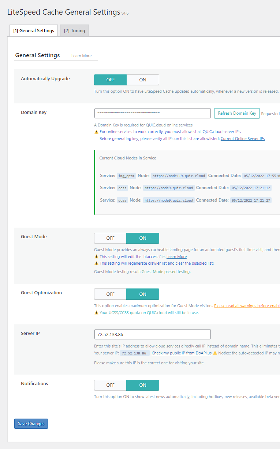Turn Automatically Upgrade ON

[143, 80]
